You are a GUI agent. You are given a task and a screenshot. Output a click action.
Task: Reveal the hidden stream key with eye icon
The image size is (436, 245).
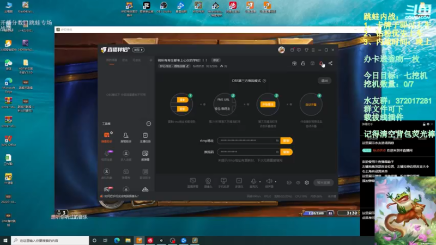coord(277,152)
